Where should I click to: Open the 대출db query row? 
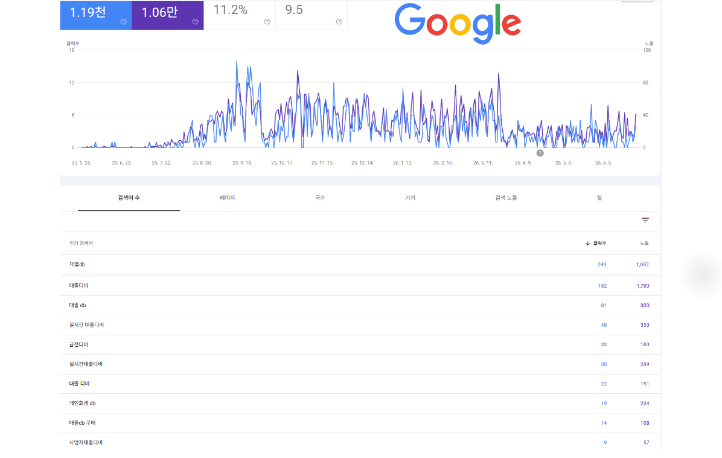tap(360, 265)
